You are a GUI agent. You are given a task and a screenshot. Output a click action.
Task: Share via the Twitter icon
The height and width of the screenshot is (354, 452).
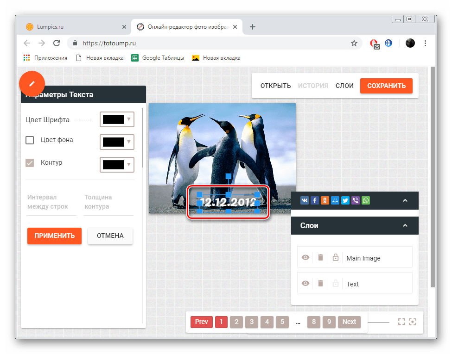point(345,200)
